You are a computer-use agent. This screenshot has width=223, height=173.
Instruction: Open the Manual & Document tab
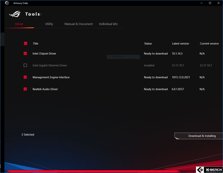click(79, 24)
